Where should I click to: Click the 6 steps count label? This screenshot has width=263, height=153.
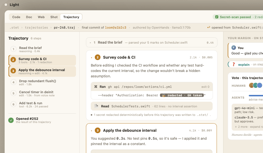click(x=36, y=39)
